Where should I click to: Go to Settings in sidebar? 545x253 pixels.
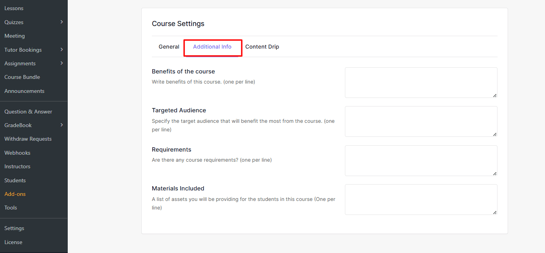point(14,228)
